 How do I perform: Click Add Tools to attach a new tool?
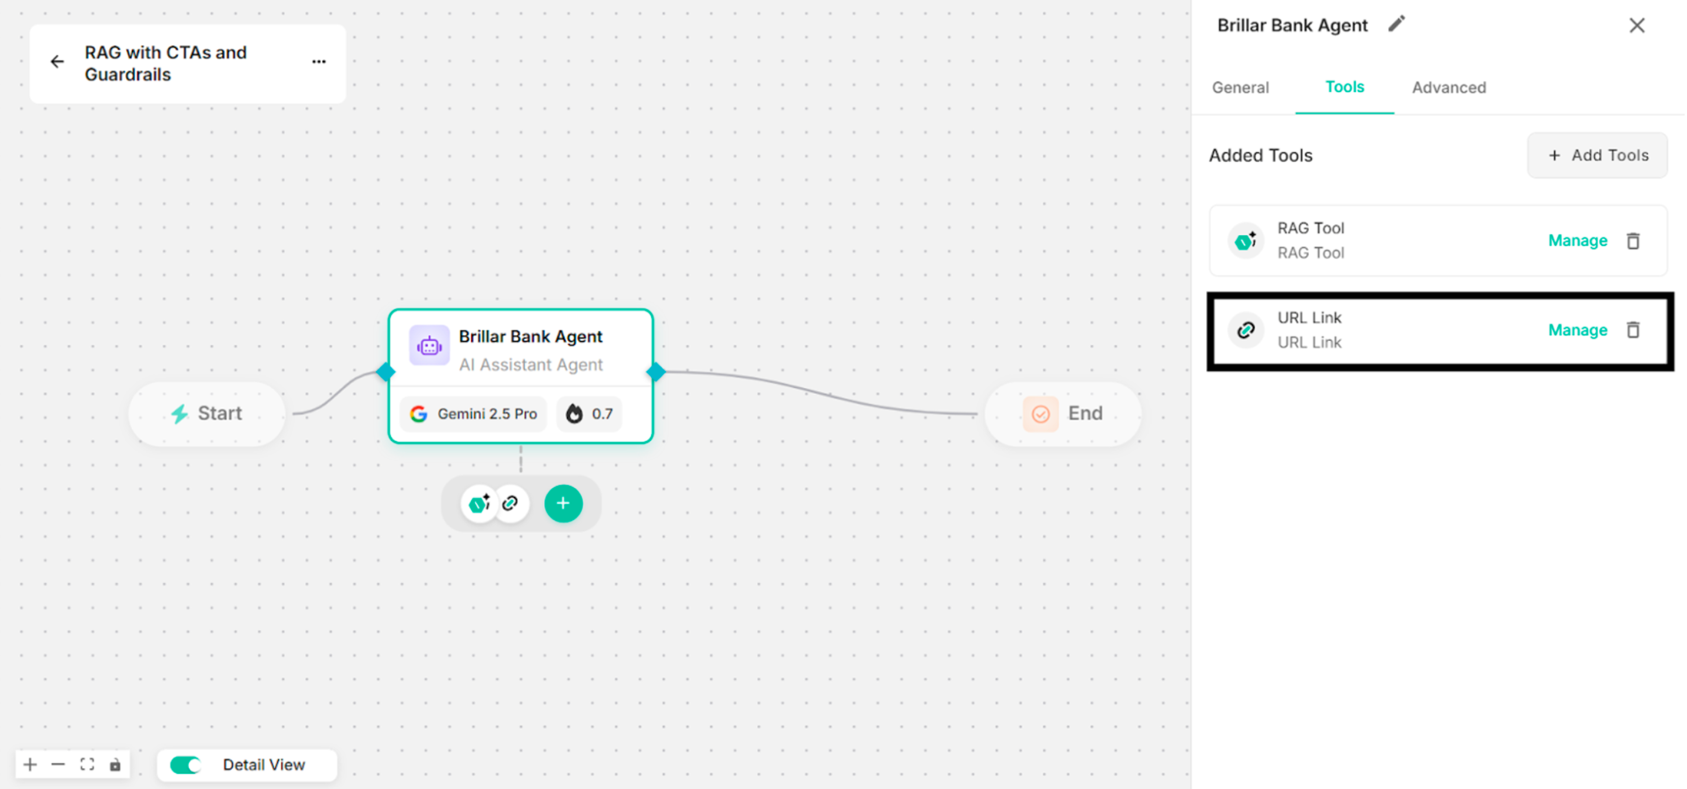(1597, 155)
